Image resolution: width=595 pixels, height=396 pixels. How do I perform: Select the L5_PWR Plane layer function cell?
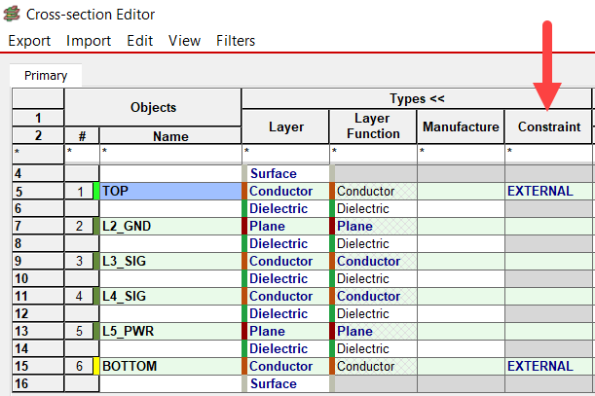pyautogui.click(x=375, y=332)
